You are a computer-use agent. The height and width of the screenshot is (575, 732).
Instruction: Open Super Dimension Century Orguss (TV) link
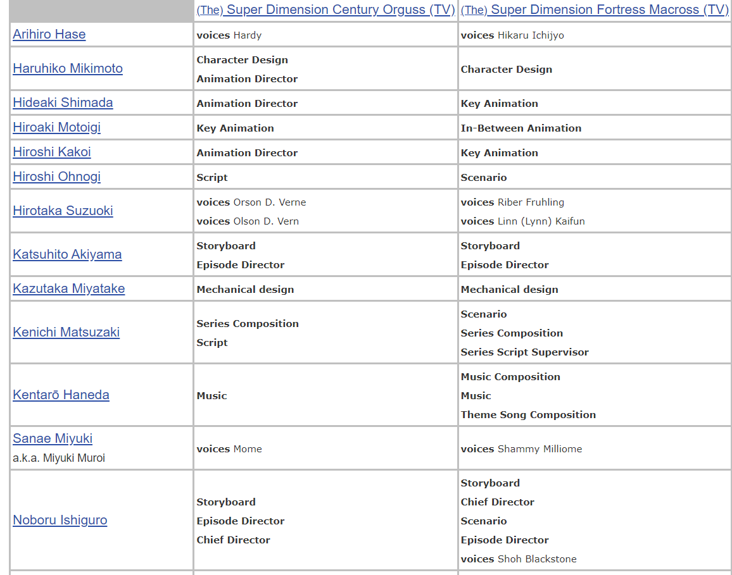coord(325,9)
